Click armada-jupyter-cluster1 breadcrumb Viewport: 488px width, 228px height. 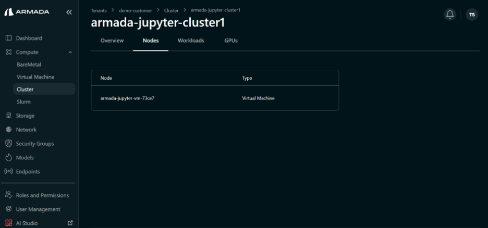(216, 10)
